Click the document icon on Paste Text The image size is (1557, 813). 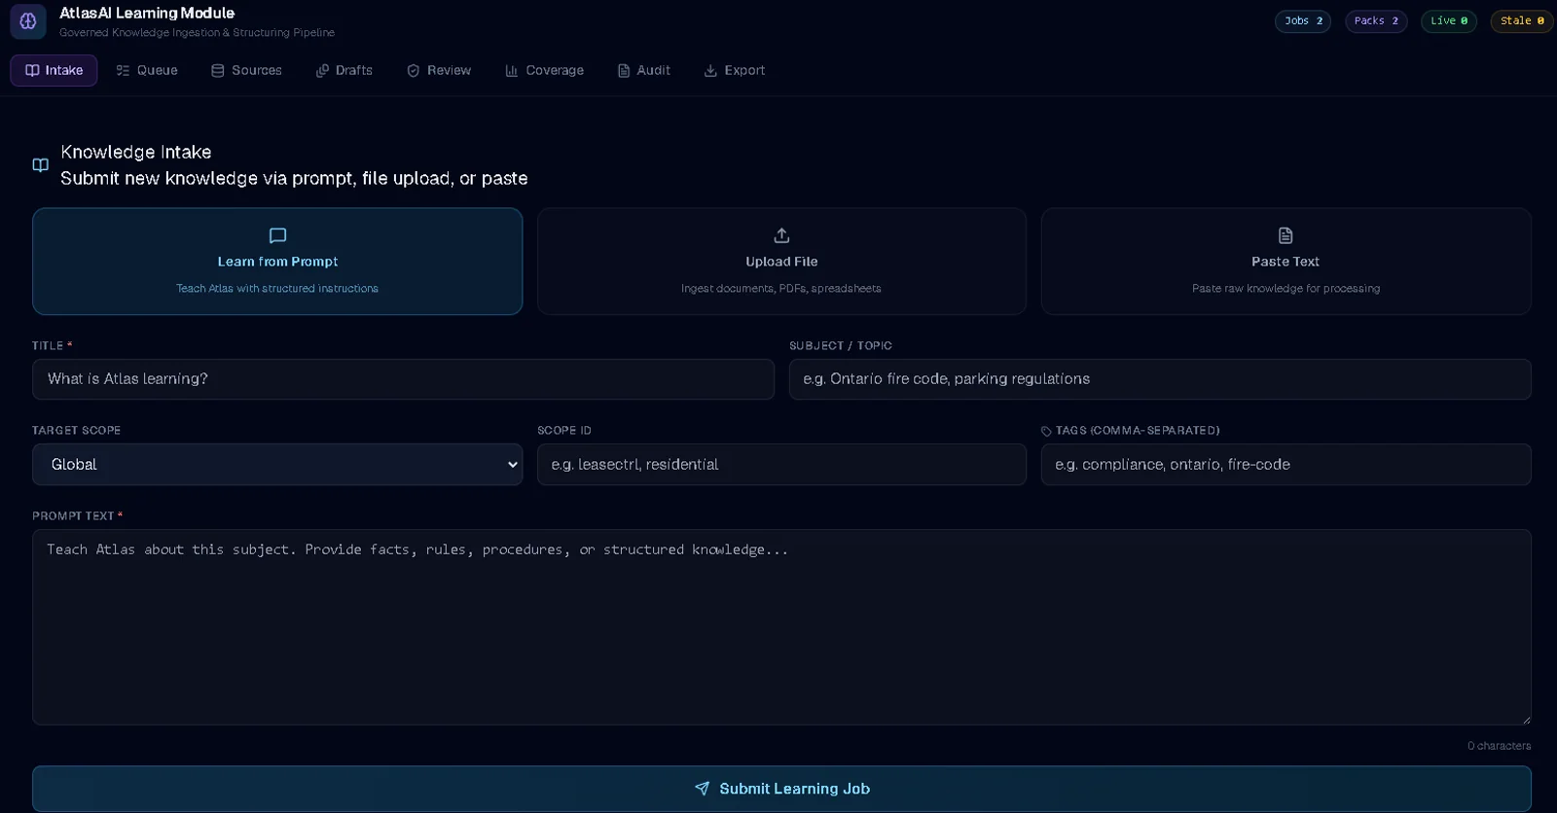(1285, 235)
